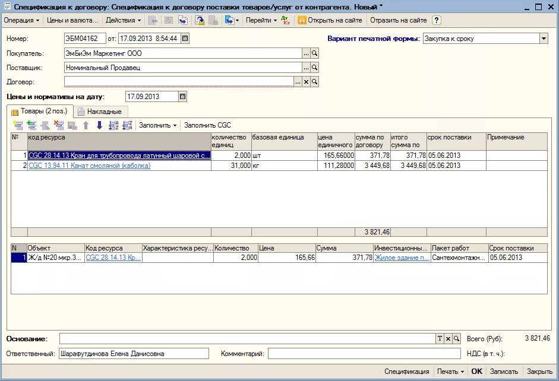Viewport: 559px width, 381px height.
Task: Expand the Заполнить dropdown
Action: click(157, 125)
